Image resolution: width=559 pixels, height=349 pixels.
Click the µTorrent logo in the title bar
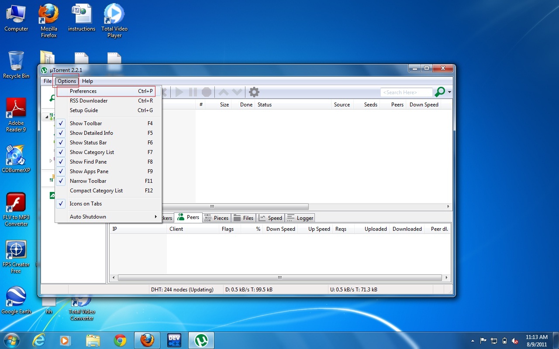(44, 70)
